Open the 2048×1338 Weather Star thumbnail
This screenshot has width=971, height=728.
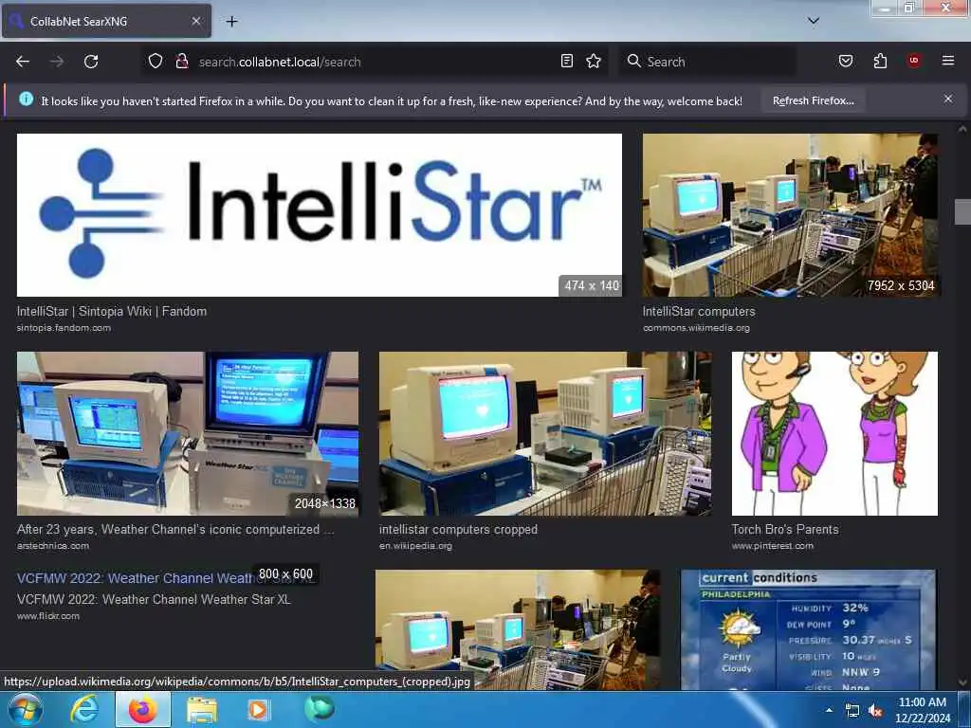pyautogui.click(x=188, y=433)
